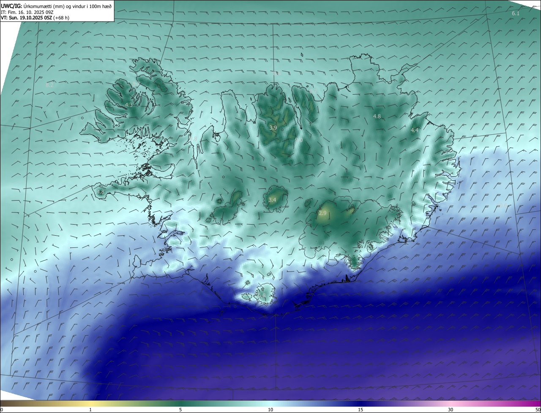541x413 pixels.
Task: Click the 9.0 value below the 3.9 label
Action: [299, 140]
